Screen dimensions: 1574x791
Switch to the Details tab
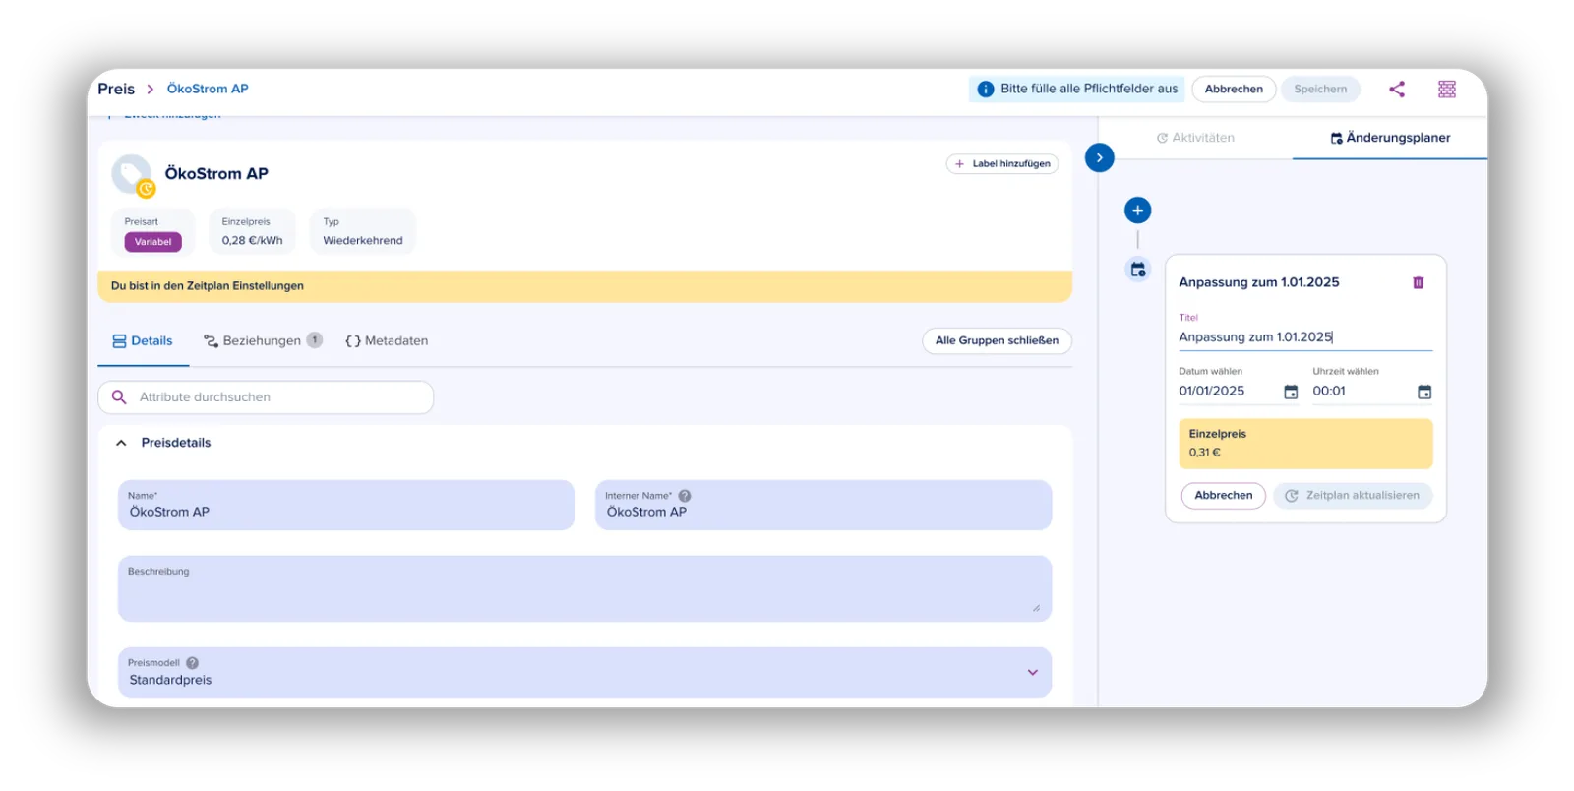(143, 341)
